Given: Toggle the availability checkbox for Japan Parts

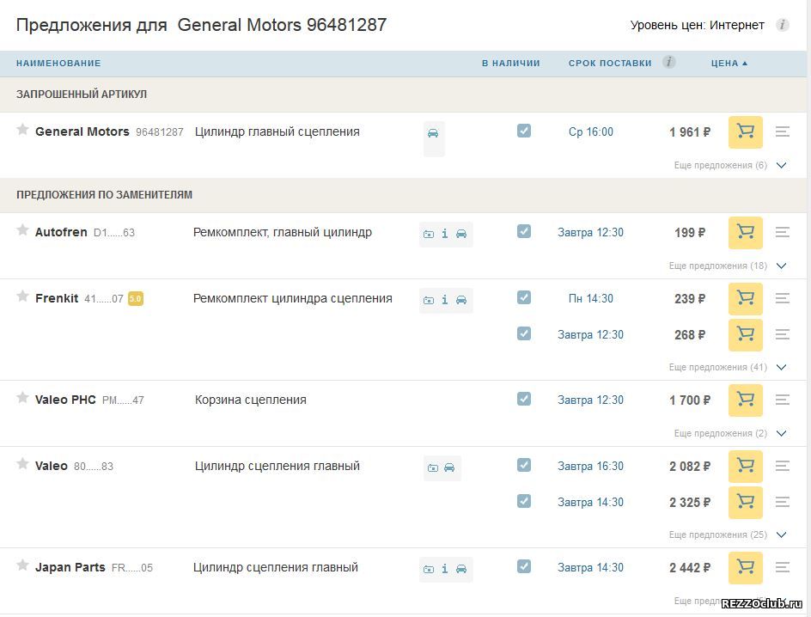Looking at the screenshot, I should [524, 566].
